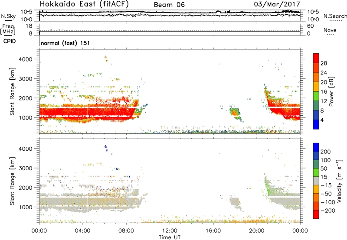Click the green velocity echoes near 21:00
This screenshot has height=240, width=347.
tap(268, 187)
